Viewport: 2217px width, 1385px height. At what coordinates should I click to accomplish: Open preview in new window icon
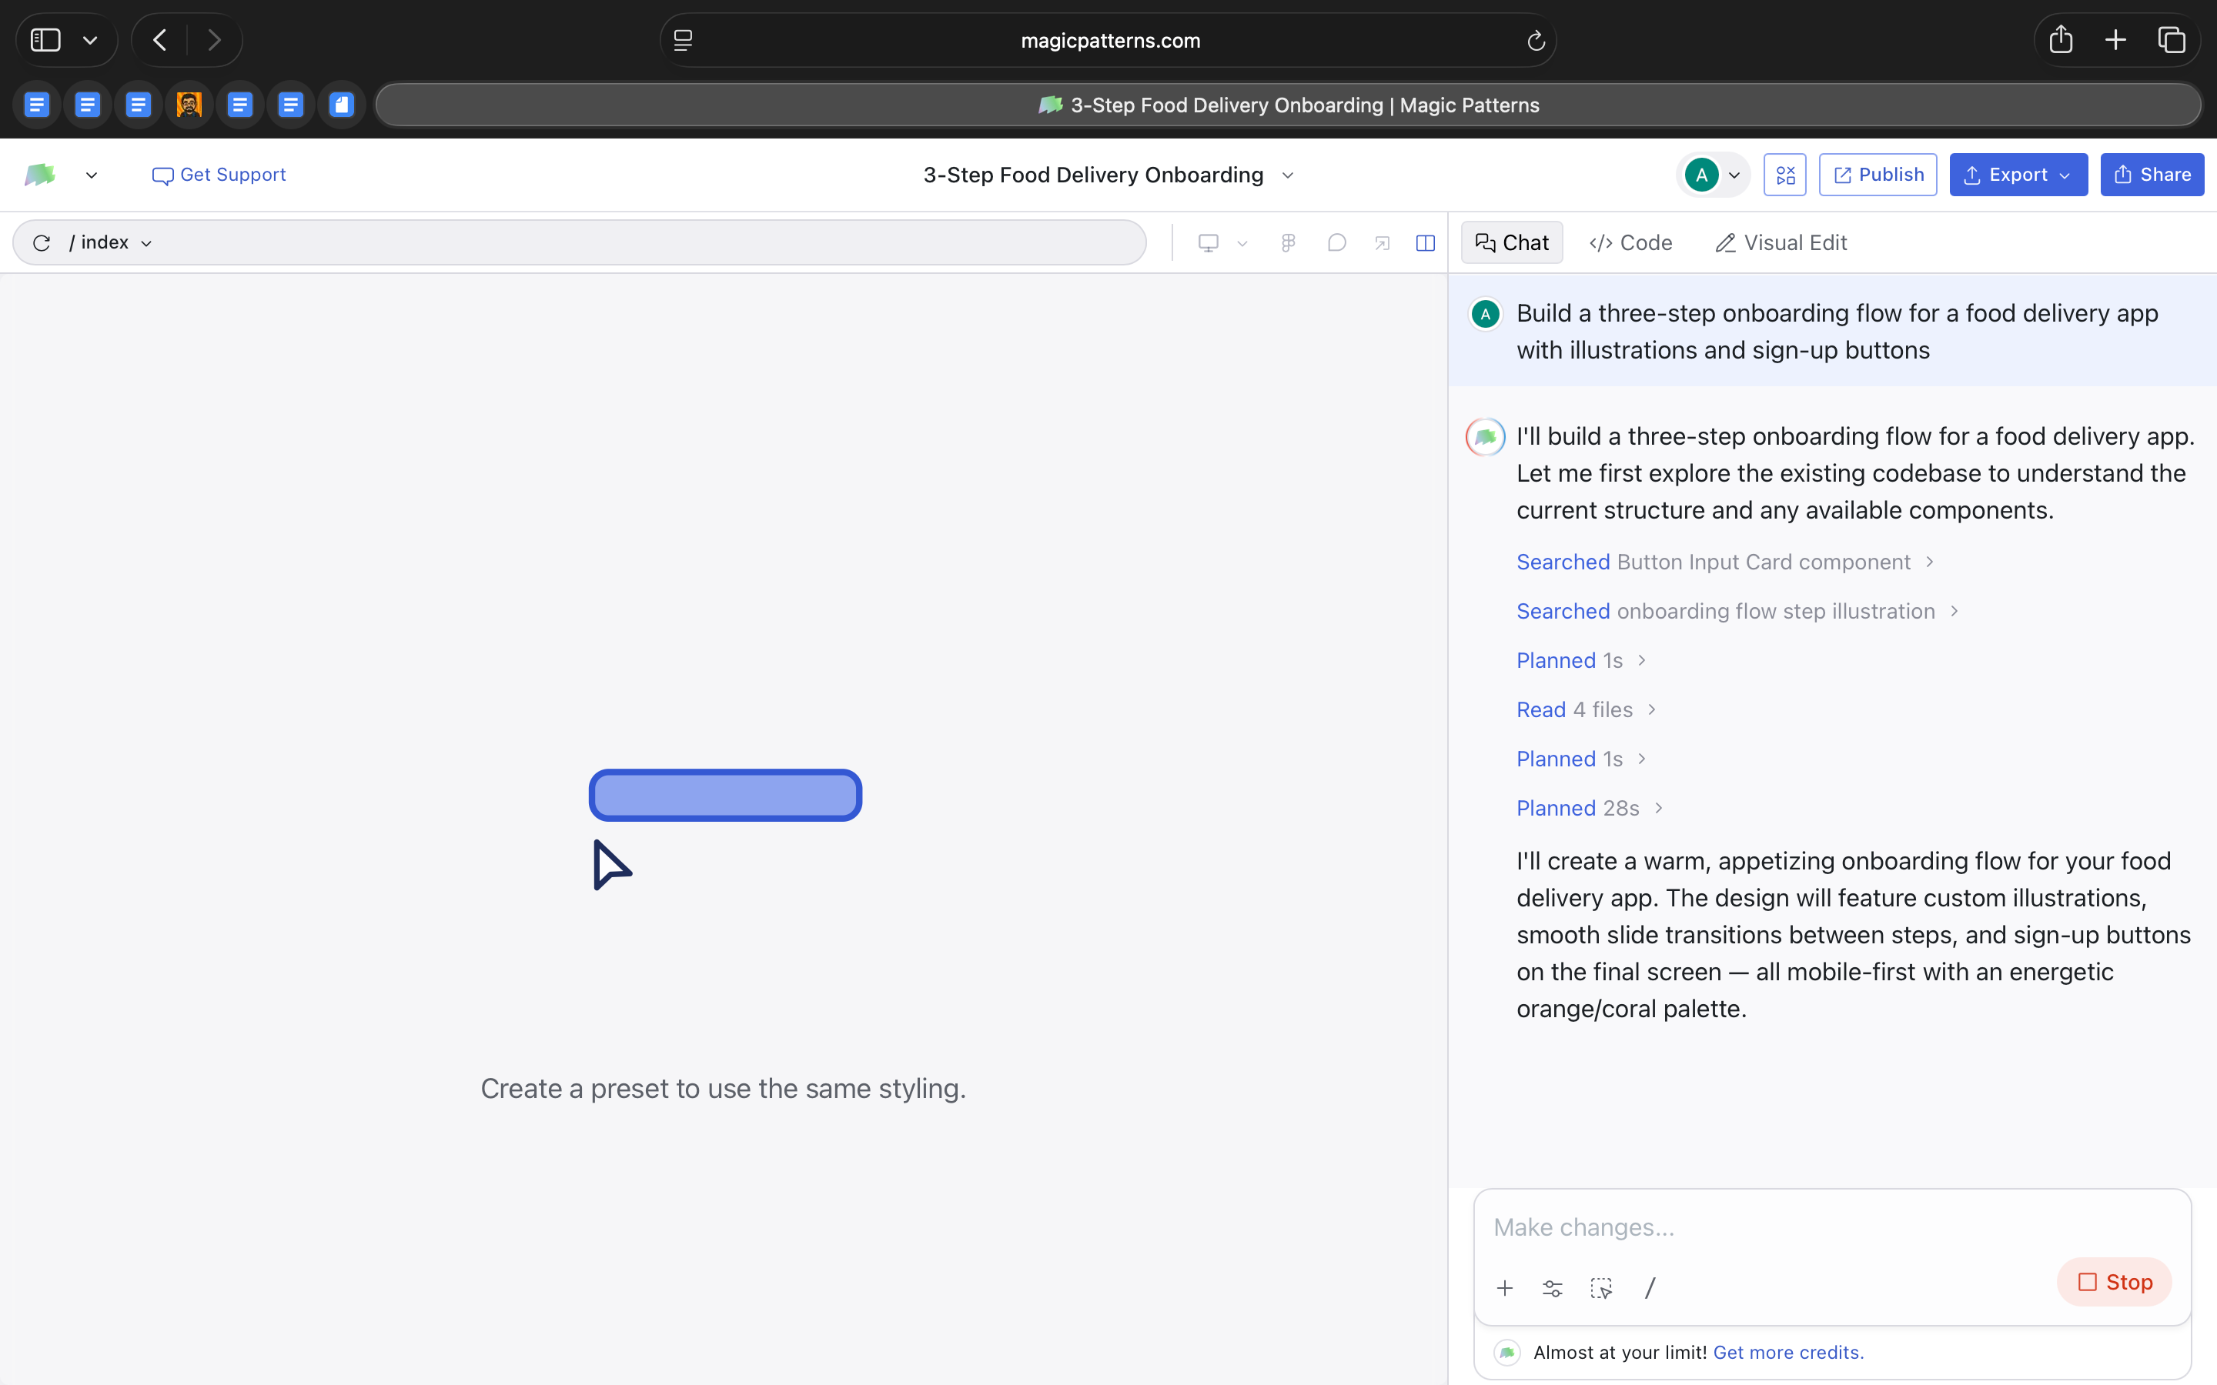[x=1383, y=242]
